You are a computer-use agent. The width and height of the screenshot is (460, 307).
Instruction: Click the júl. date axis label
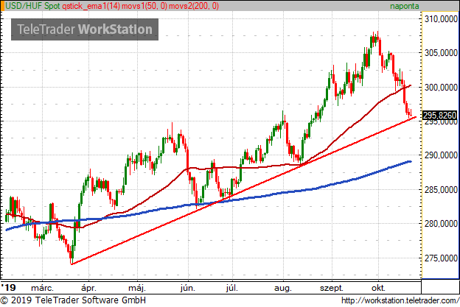[231, 288]
